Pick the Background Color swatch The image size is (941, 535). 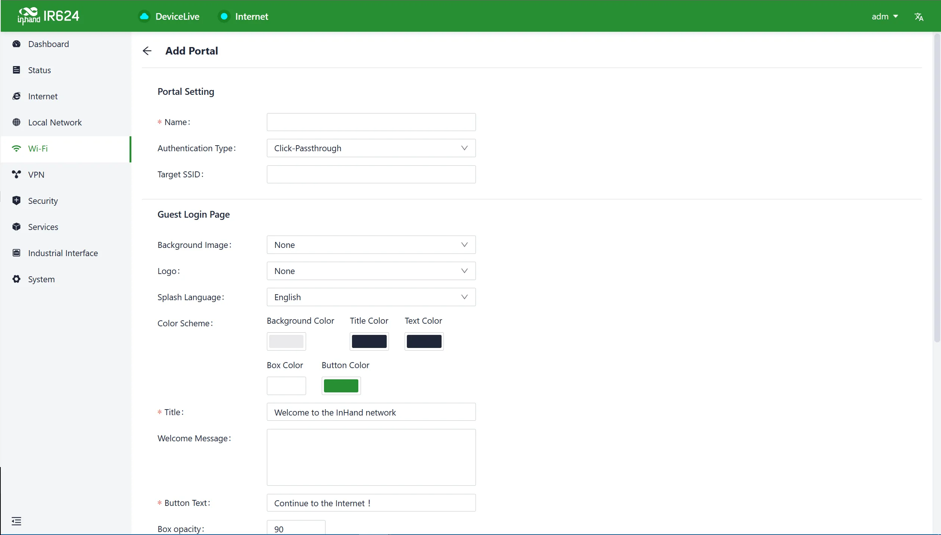point(286,342)
